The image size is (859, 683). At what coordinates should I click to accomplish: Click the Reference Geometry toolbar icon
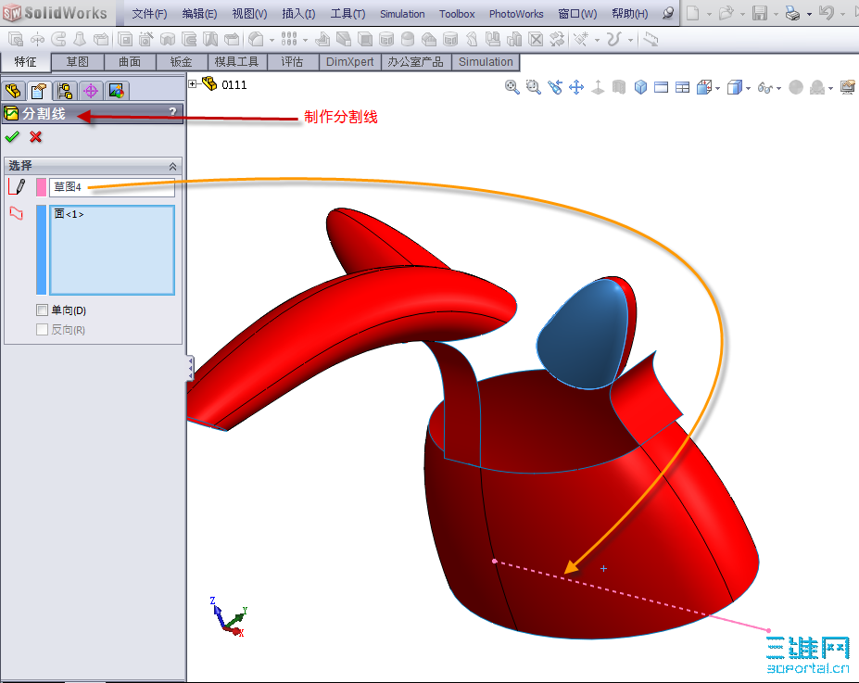(581, 40)
